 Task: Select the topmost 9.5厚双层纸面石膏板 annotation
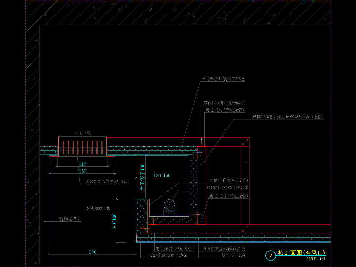click(x=223, y=79)
